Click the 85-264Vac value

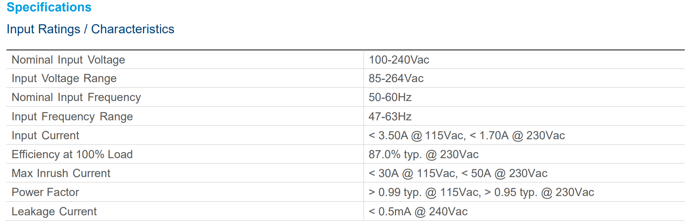point(396,78)
